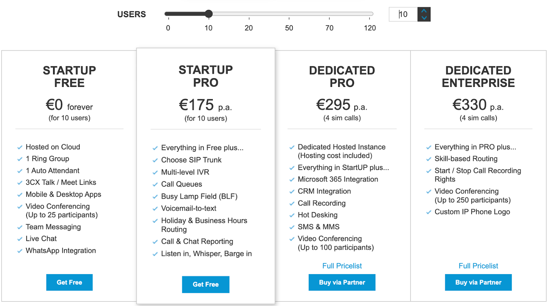Click the checkmark next to Custom IP Phone Logo
This screenshot has width=551, height=306.
point(429,212)
